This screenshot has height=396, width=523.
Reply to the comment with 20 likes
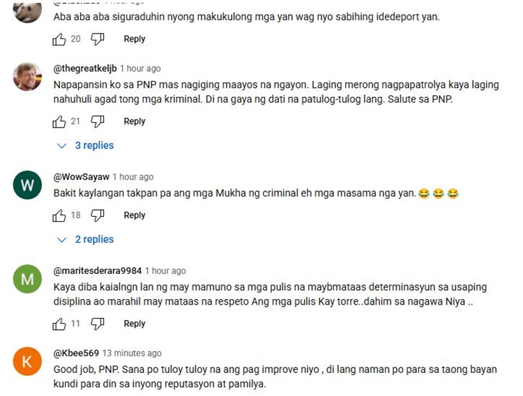click(135, 39)
